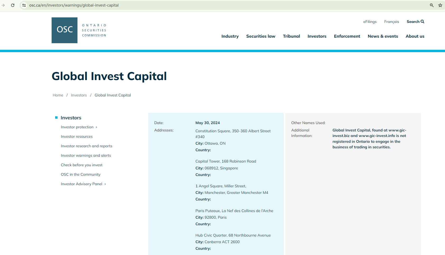Go to Home breadcrumb
Viewport: 445px width, 255px height.
click(x=58, y=95)
